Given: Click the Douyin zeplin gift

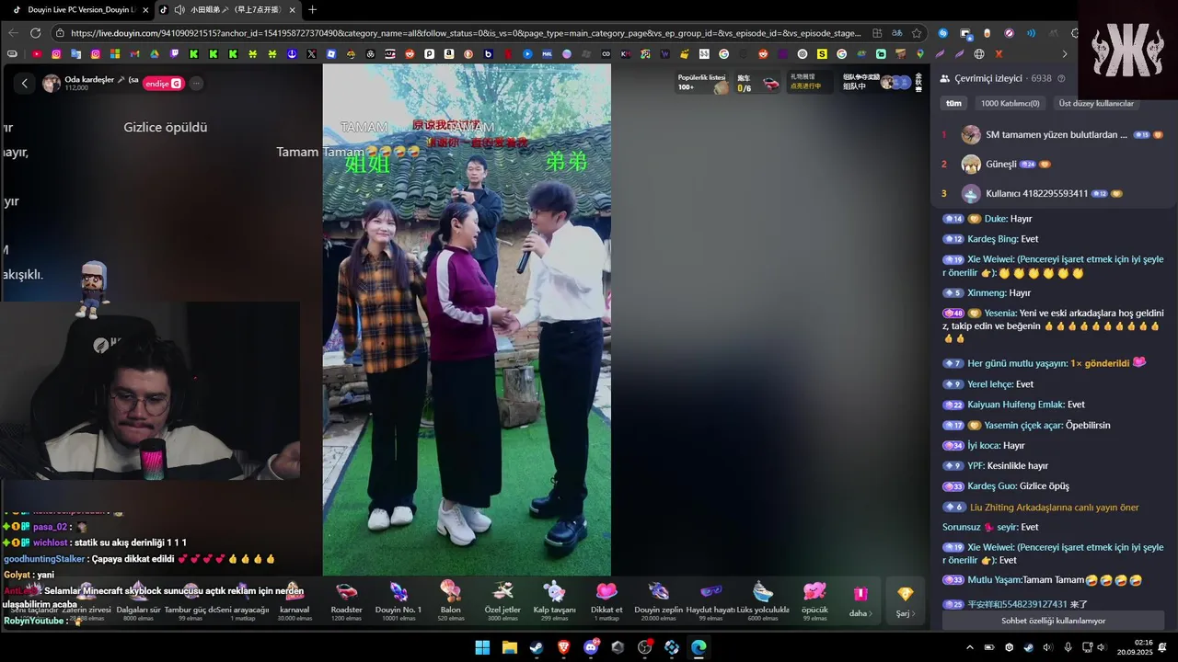Looking at the screenshot, I should click(x=659, y=592).
